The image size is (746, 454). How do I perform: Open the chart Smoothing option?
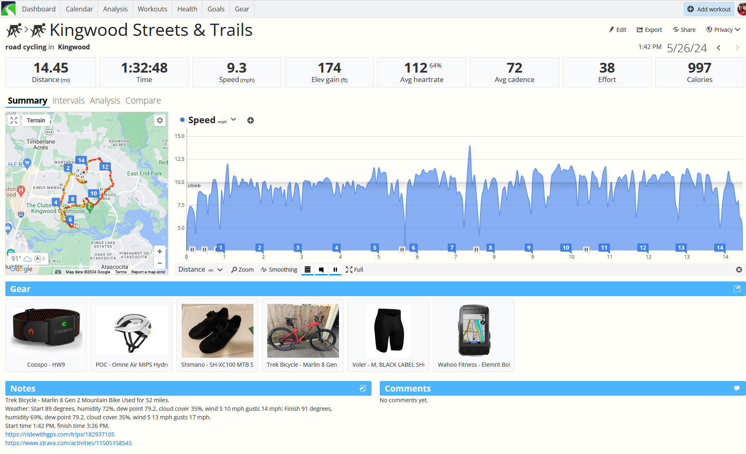click(279, 270)
